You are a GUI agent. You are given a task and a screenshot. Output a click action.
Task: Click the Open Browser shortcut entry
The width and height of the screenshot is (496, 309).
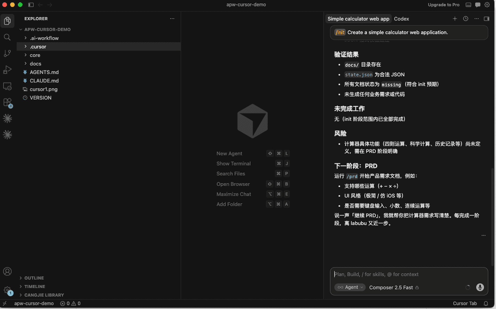click(x=253, y=184)
